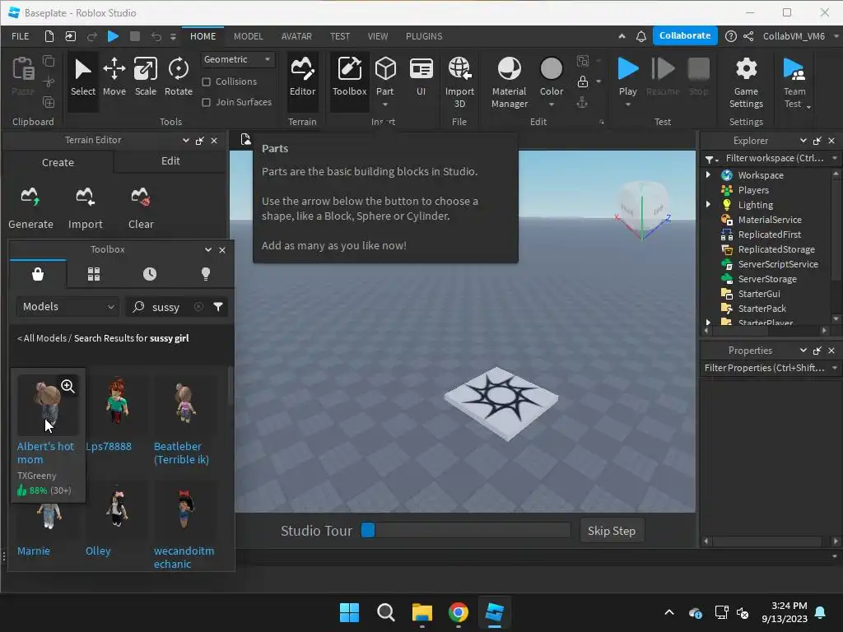Image resolution: width=843 pixels, height=632 pixels.
Task: Activate the Rotate tool
Action: tap(179, 78)
